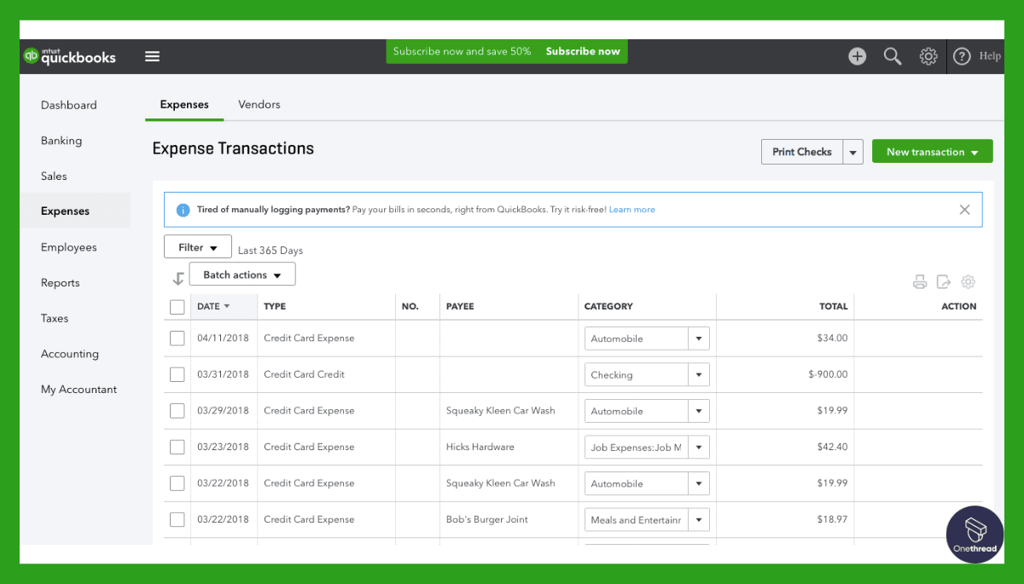Viewport: 1024px width, 584px height.
Task: Click the $18.97 total
Action: [x=832, y=519]
